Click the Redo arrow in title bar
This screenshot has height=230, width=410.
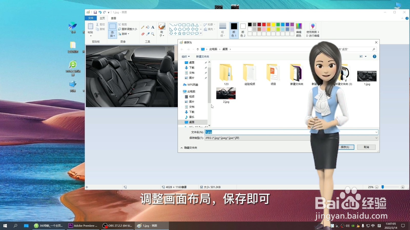pos(105,12)
